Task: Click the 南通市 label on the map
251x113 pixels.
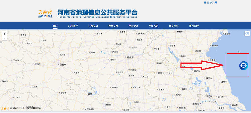Action: coord(235,105)
